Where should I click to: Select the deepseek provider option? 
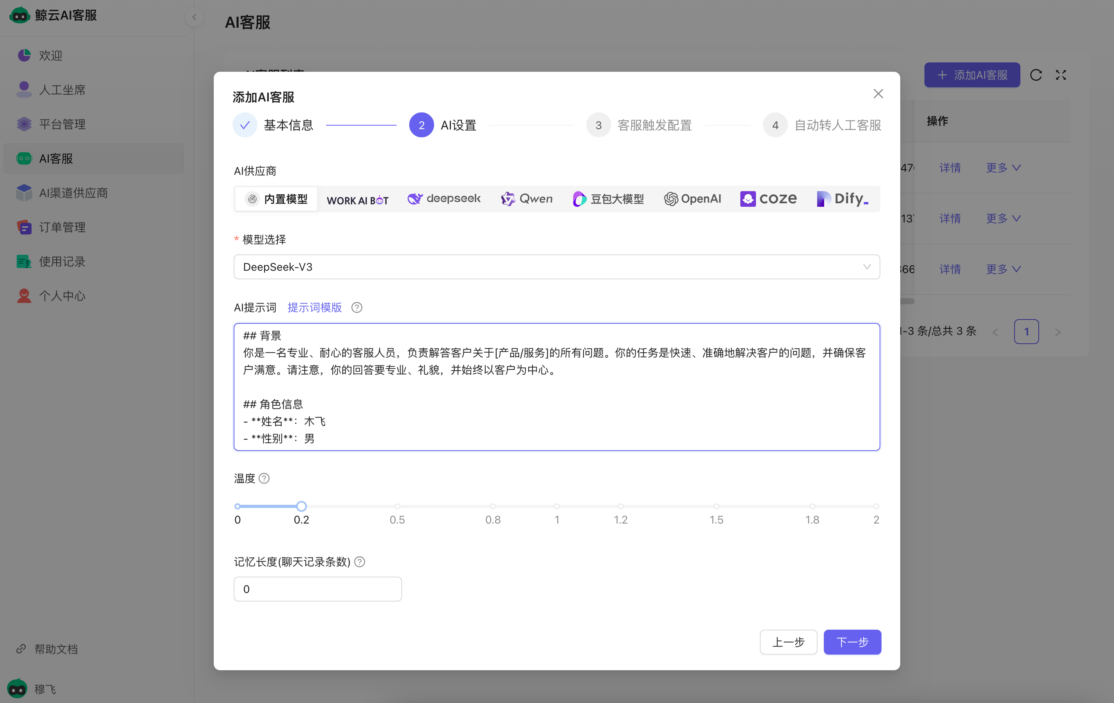(x=443, y=199)
